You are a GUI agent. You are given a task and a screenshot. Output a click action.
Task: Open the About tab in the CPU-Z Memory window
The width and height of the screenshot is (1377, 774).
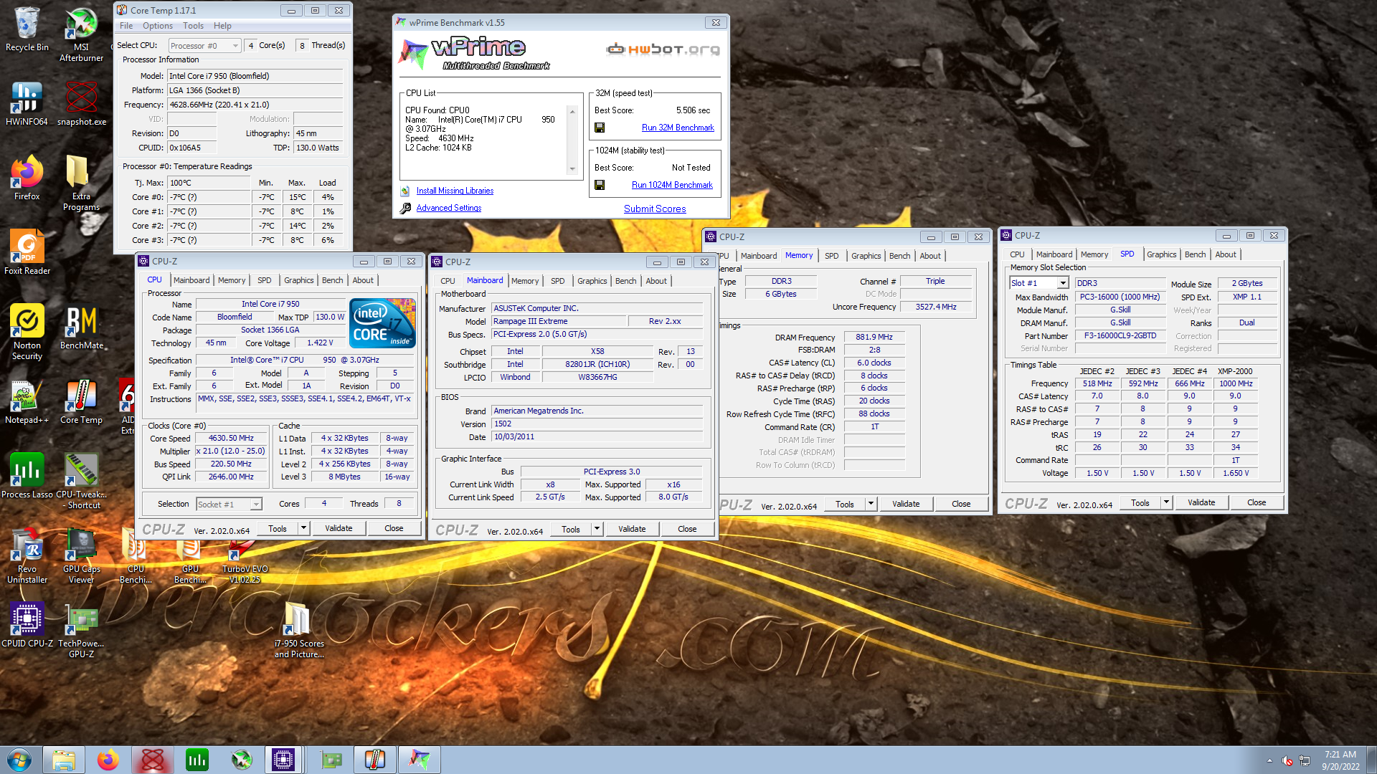930,256
